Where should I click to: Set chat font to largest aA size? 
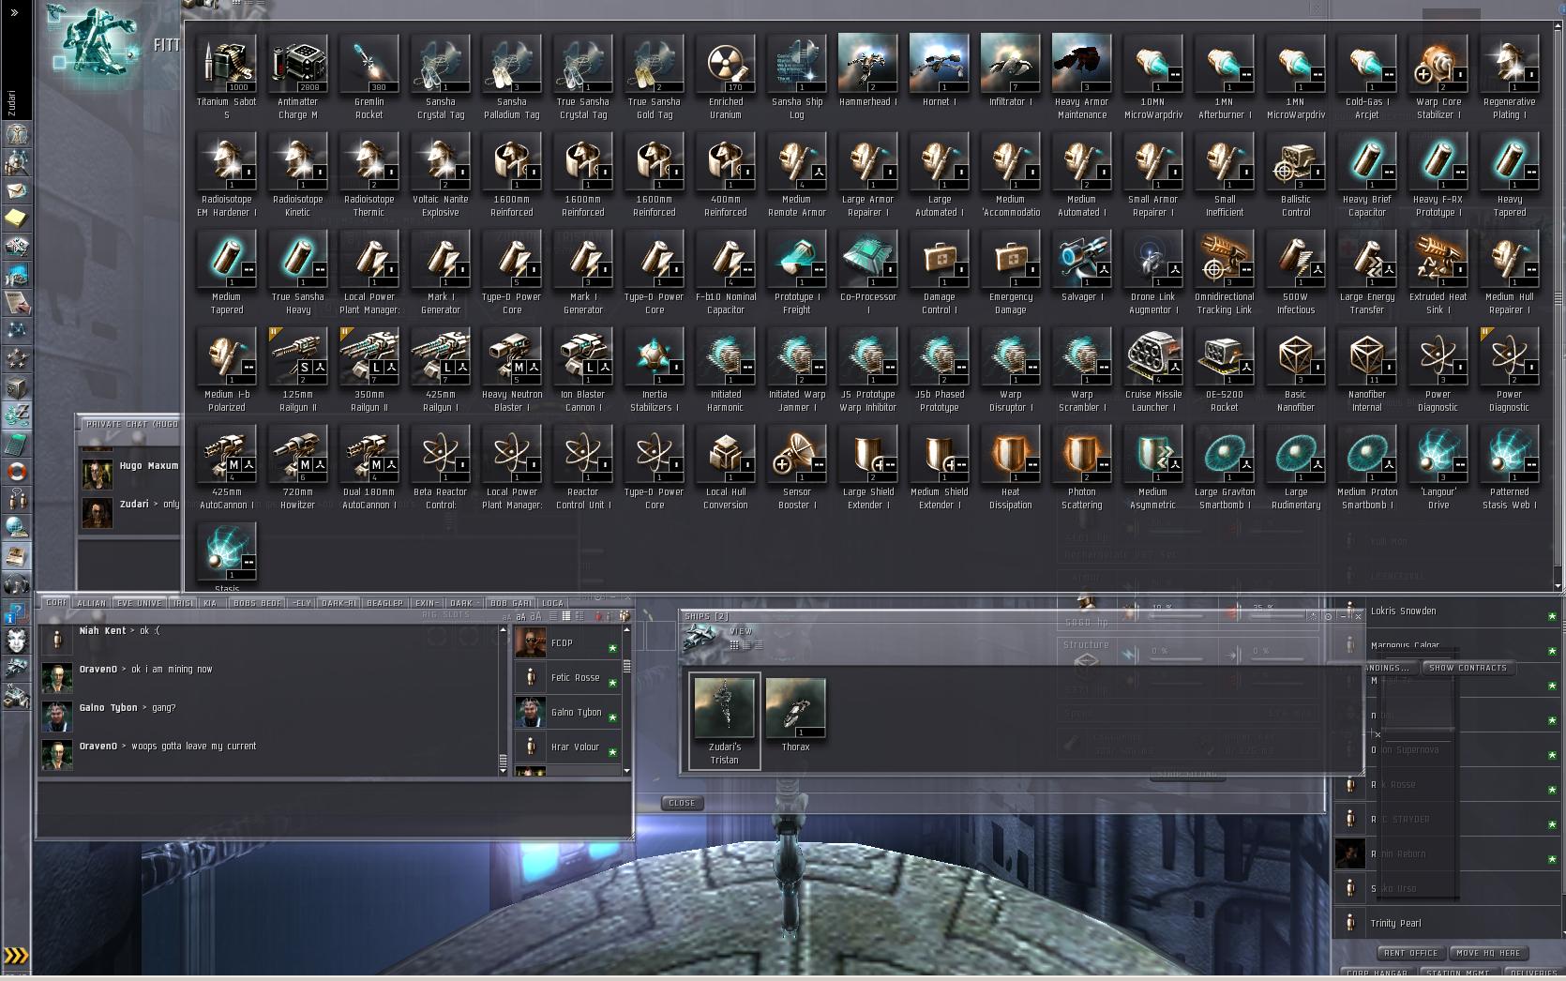point(536,616)
